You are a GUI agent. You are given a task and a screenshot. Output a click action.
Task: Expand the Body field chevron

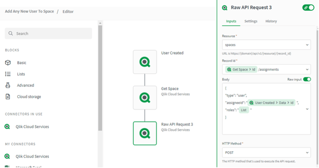tap(307, 109)
